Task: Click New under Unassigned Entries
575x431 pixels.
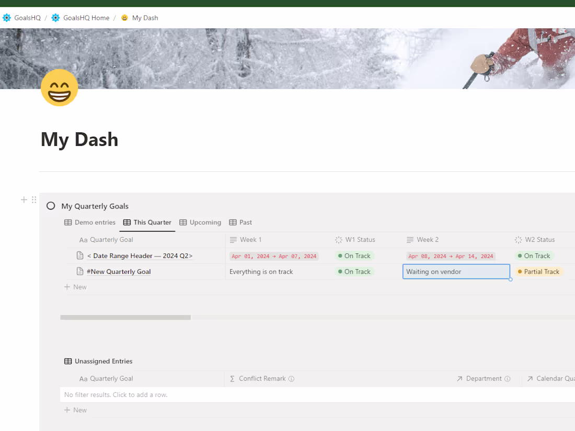Action: pos(76,410)
